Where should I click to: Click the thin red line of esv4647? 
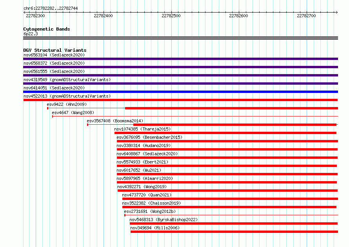(x=195, y=116)
